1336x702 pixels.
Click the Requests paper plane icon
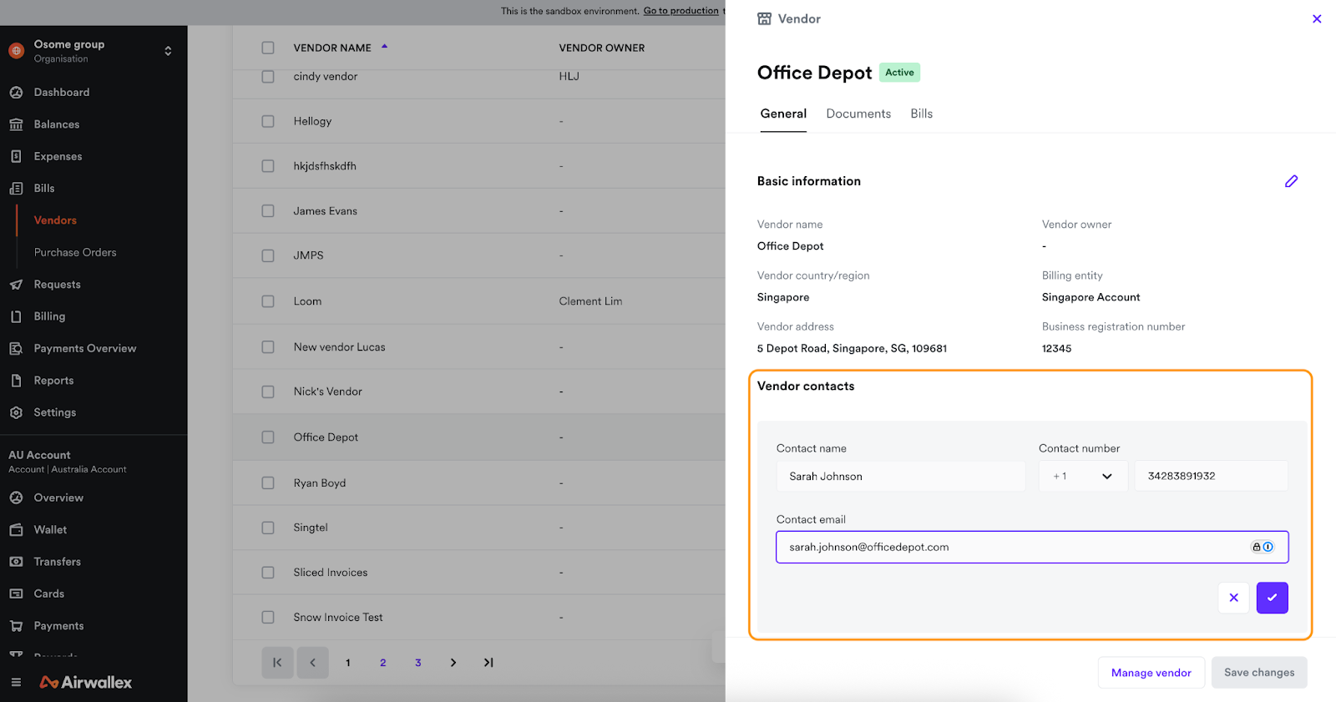coord(16,285)
